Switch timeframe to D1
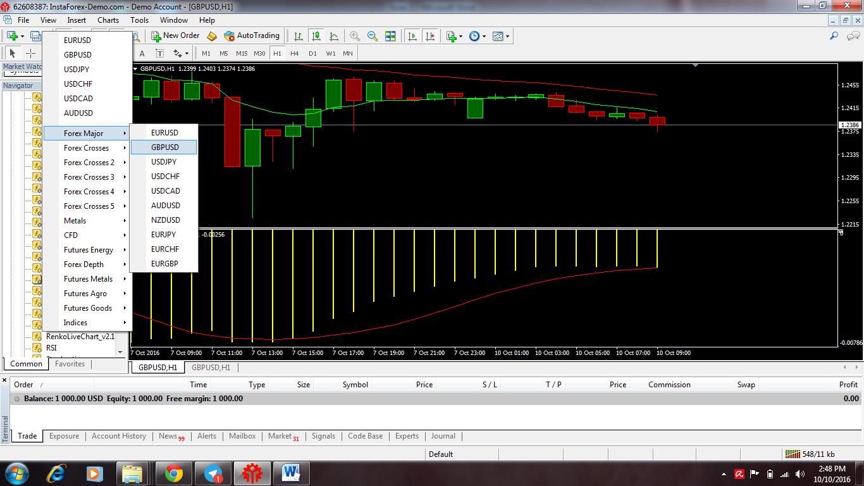Screen dimensions: 864x486 312,53
